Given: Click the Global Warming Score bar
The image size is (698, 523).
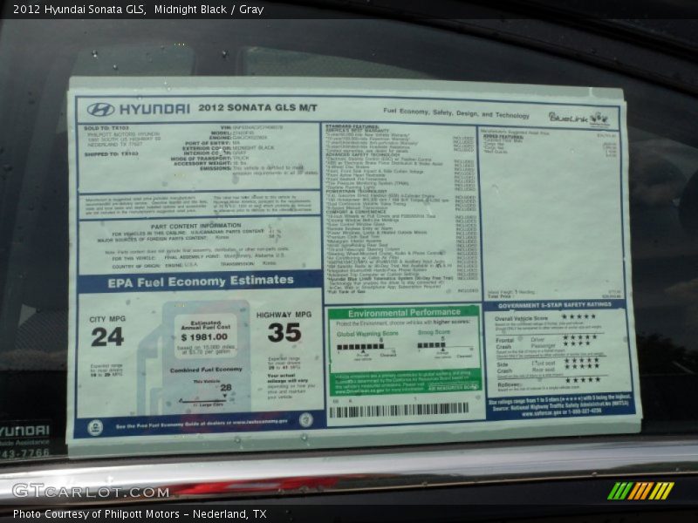Looking at the screenshot, I should coord(360,347).
